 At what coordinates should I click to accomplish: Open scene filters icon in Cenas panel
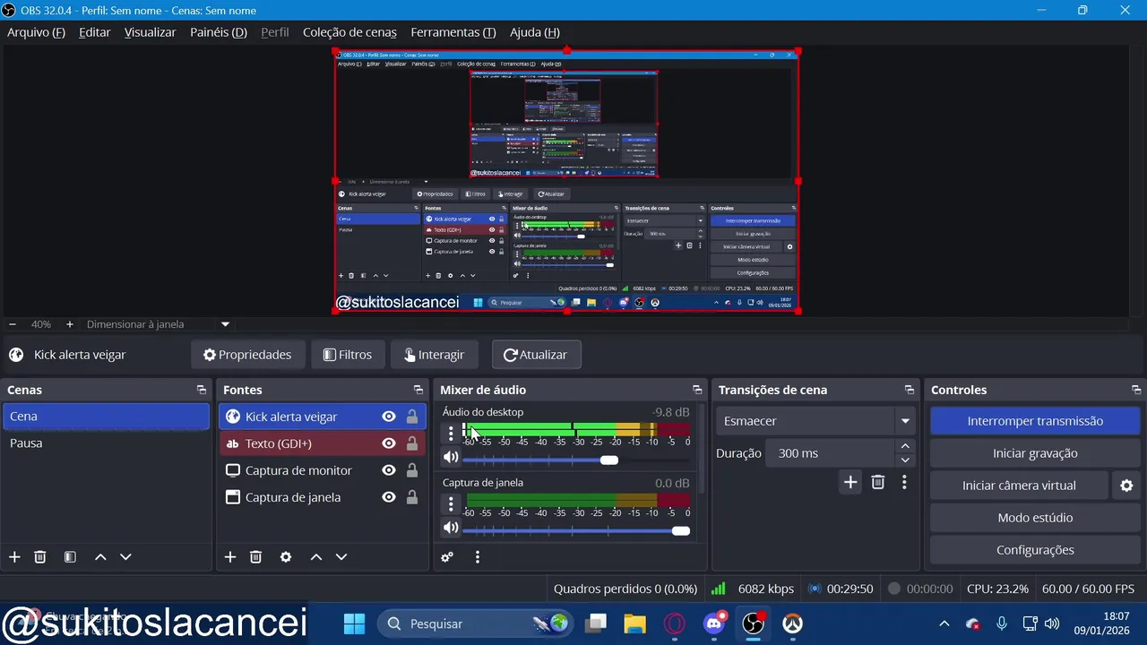click(x=70, y=557)
